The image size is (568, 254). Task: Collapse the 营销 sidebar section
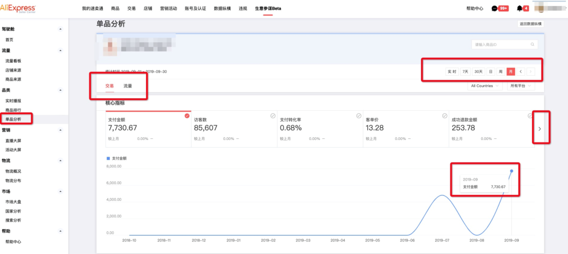[x=60, y=130]
